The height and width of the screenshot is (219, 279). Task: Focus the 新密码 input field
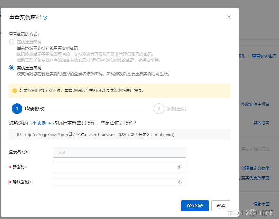point(120,167)
